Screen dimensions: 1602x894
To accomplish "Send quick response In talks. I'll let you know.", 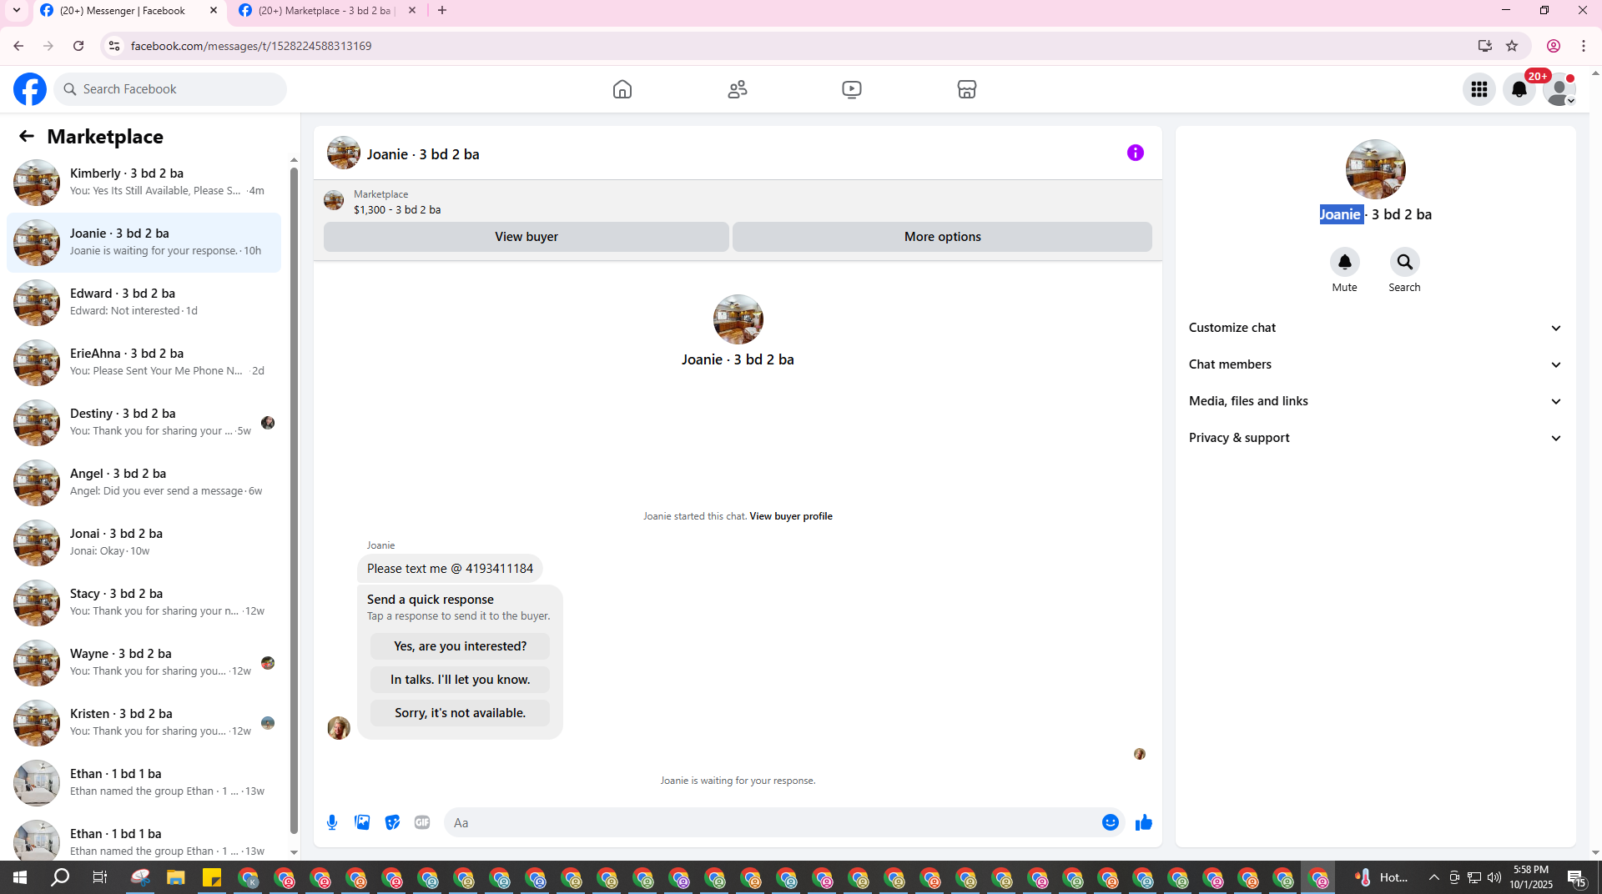I will tap(460, 680).
